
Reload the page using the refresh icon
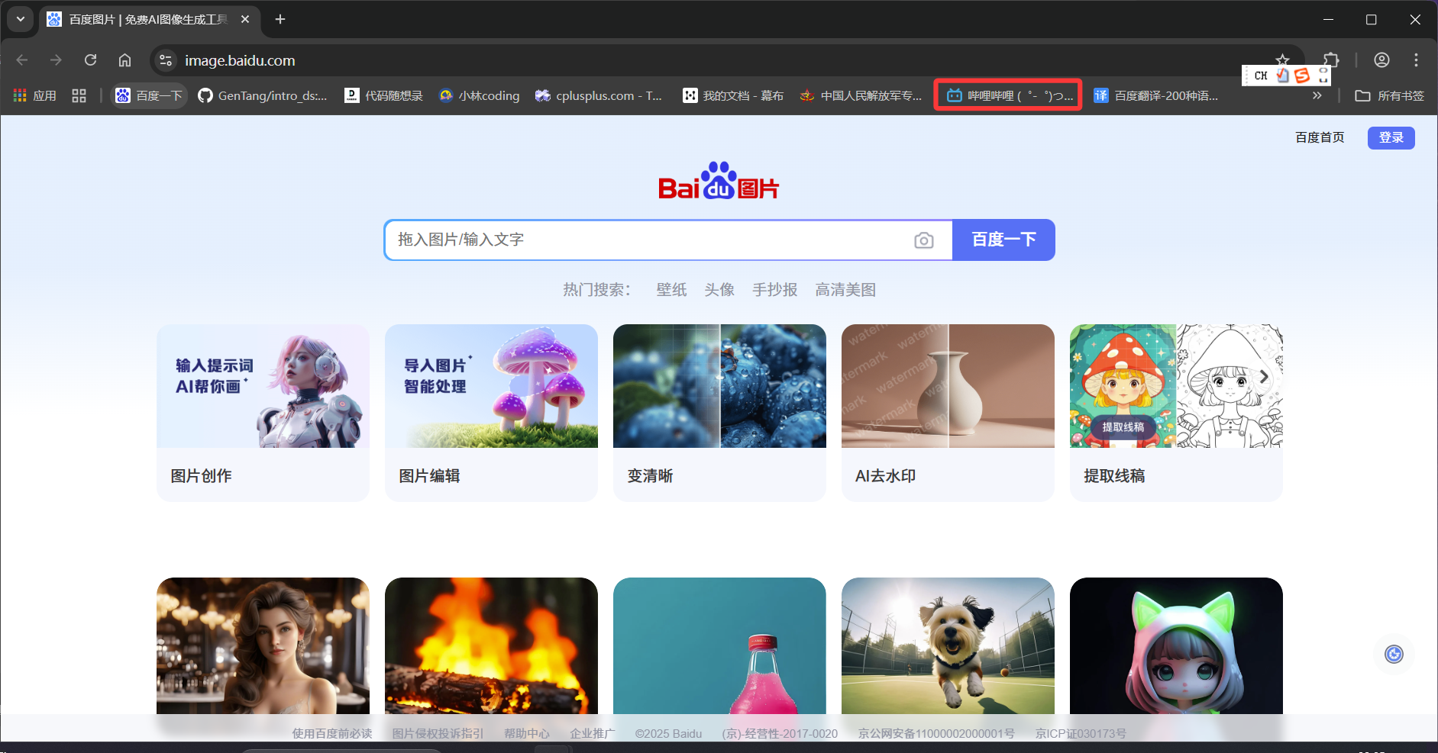(91, 60)
